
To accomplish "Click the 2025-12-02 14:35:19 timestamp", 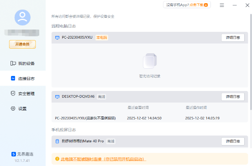I will coord(202,118).
